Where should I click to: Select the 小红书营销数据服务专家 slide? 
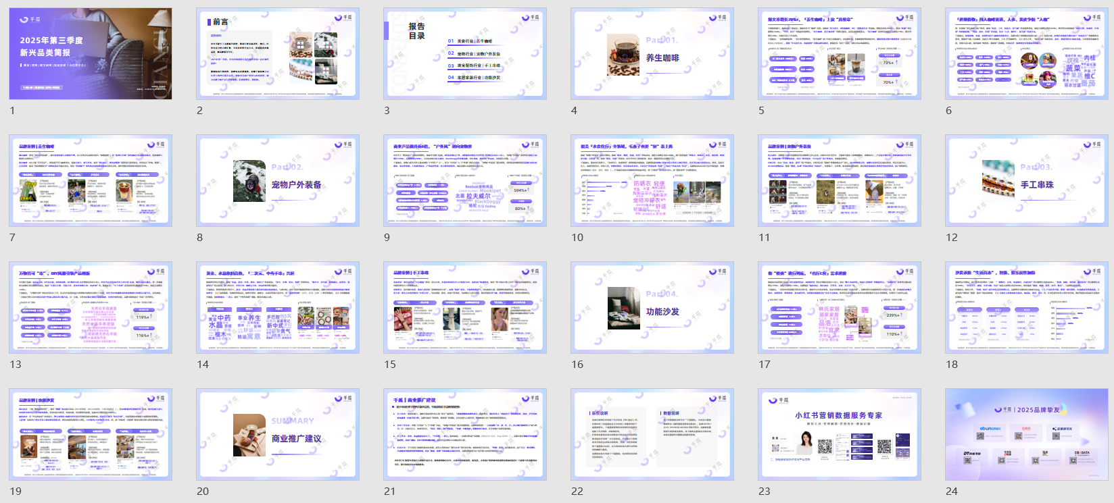click(840, 435)
